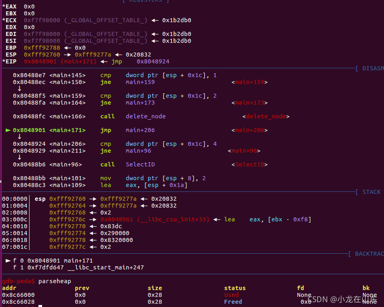Click the current instruction arrow marker
384x307 pixels.
point(8,130)
